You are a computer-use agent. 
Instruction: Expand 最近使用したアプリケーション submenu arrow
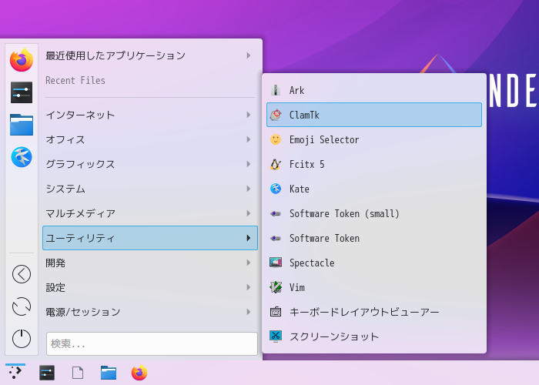pyautogui.click(x=248, y=55)
